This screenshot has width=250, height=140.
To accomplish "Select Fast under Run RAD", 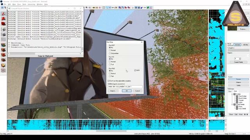I will [x=110, y=76].
